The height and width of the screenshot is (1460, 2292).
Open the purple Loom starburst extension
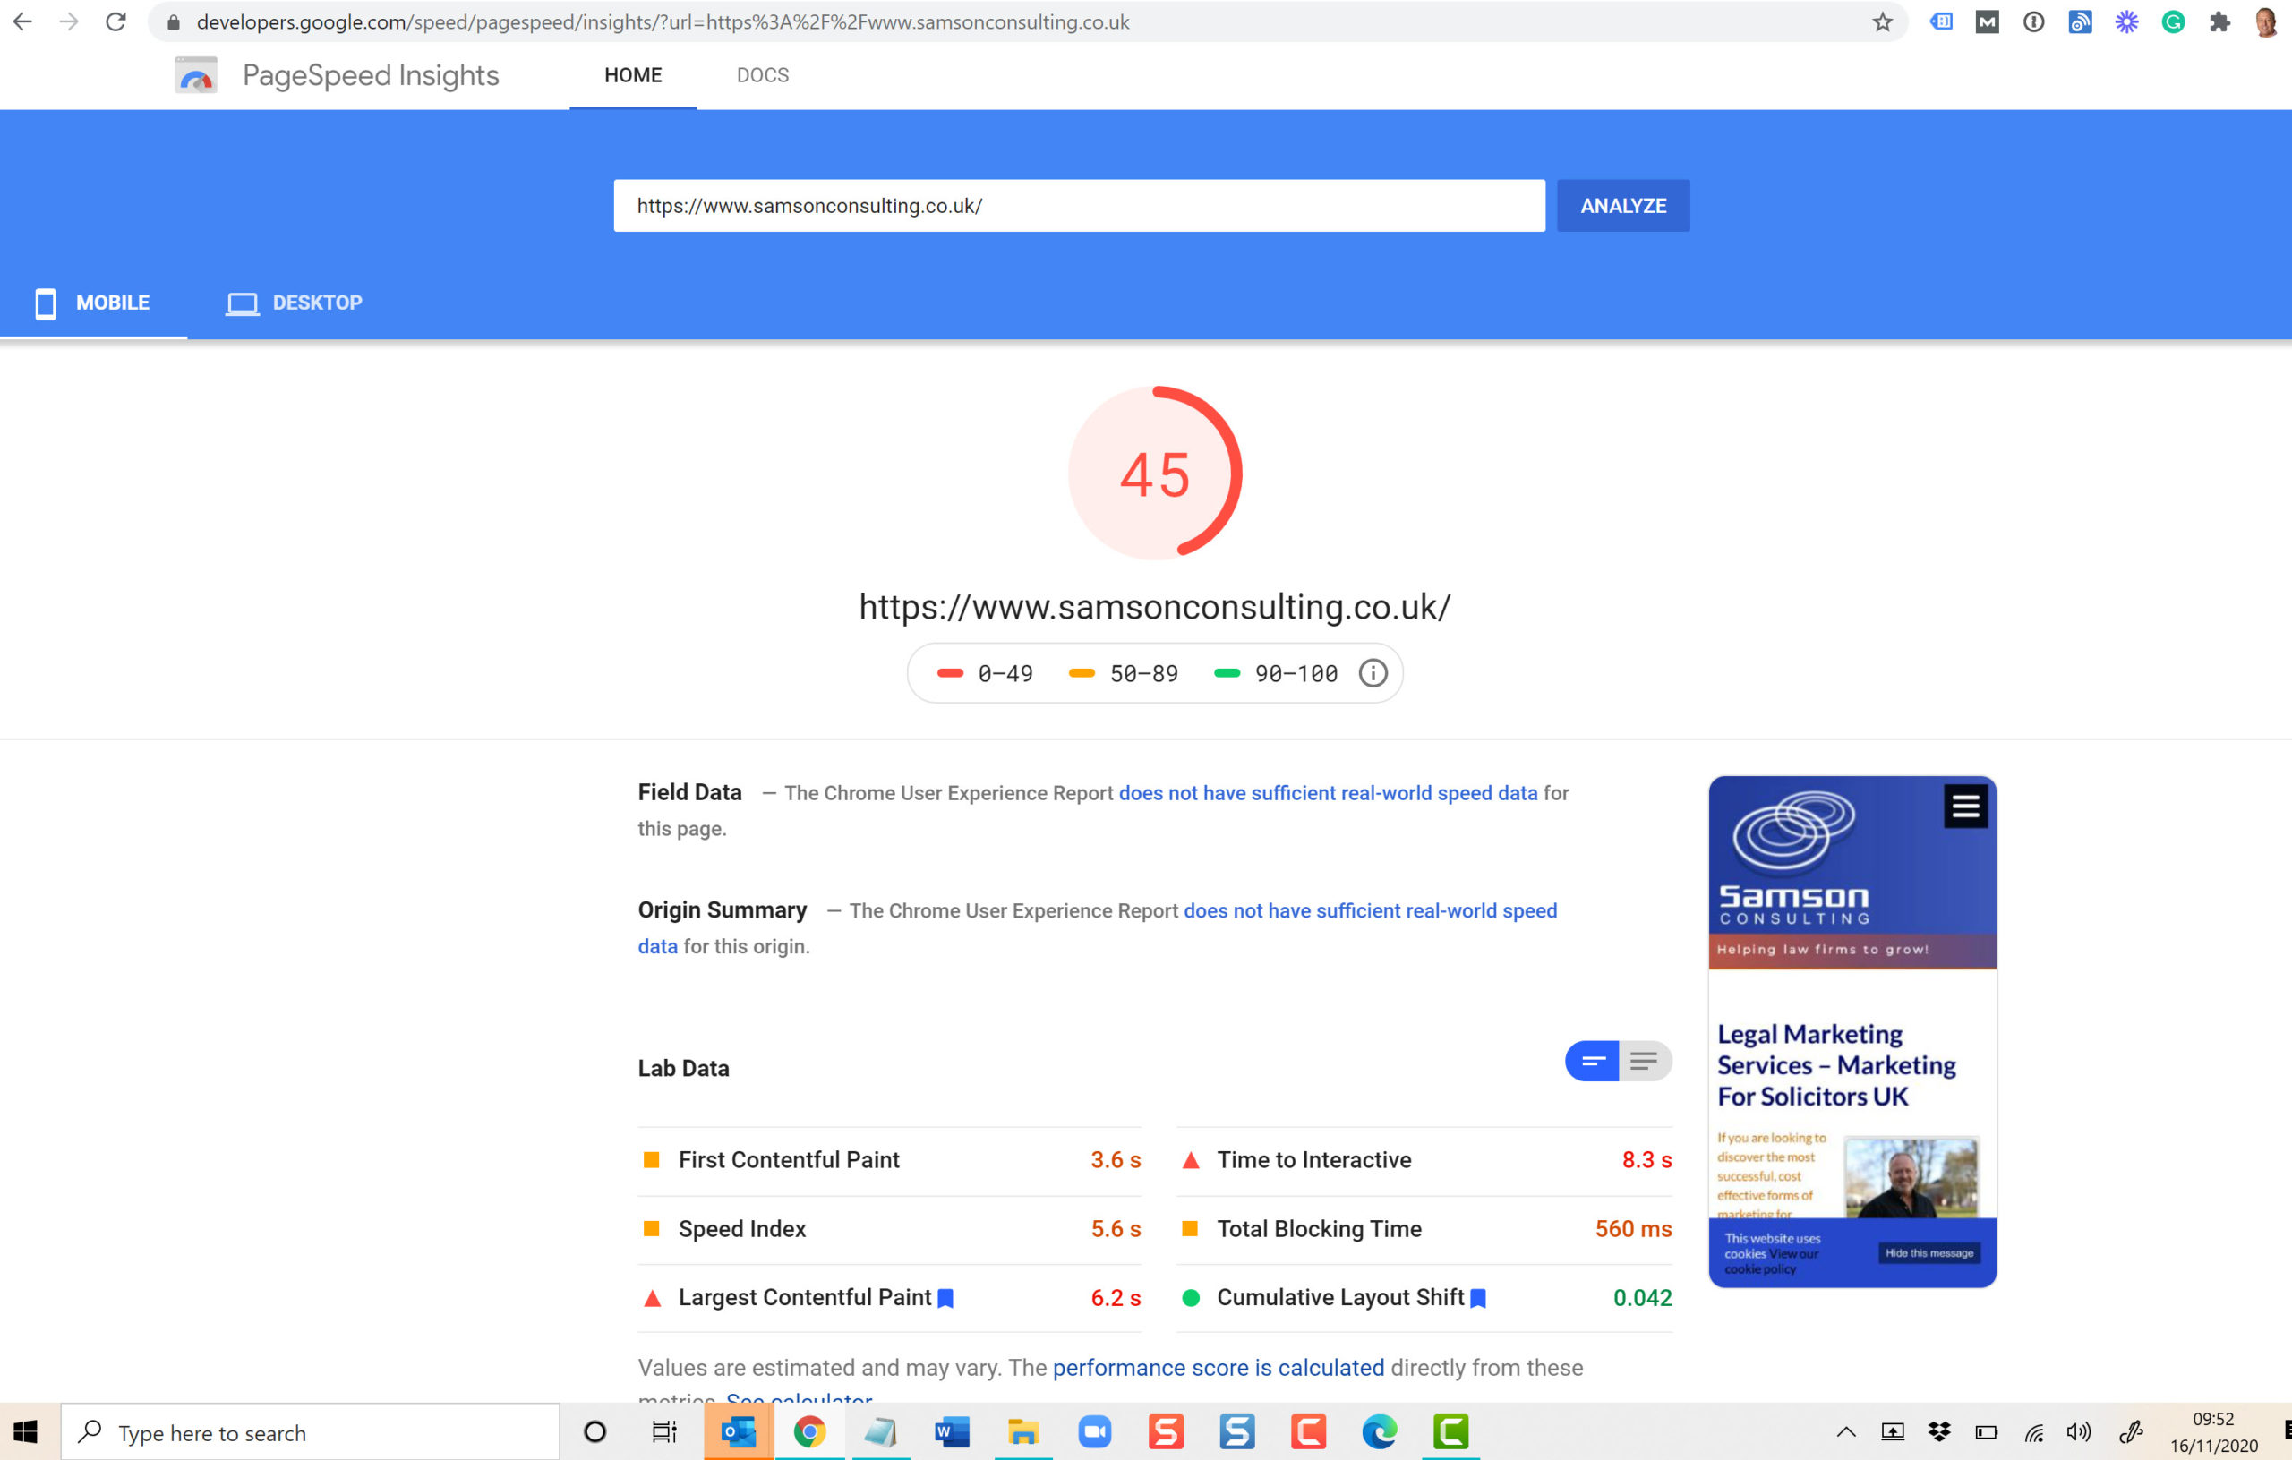[2126, 21]
